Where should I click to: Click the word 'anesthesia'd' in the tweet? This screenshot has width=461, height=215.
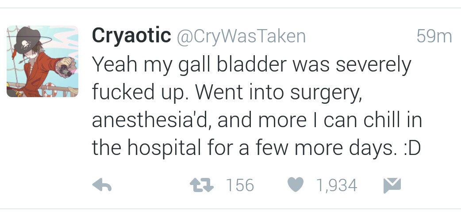(152, 121)
